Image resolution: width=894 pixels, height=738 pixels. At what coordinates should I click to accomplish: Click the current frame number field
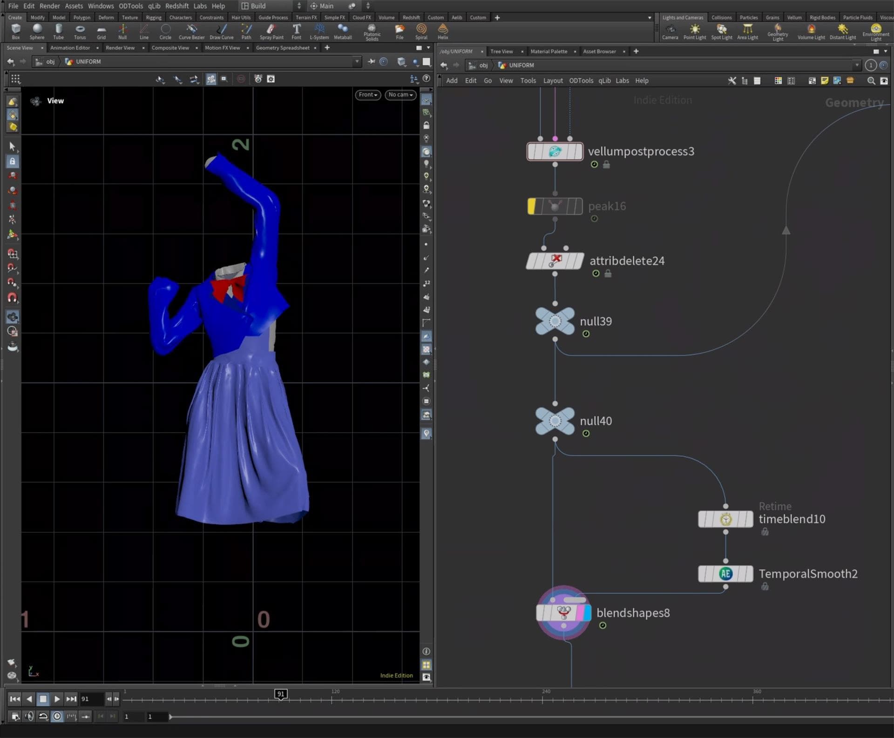tap(91, 699)
